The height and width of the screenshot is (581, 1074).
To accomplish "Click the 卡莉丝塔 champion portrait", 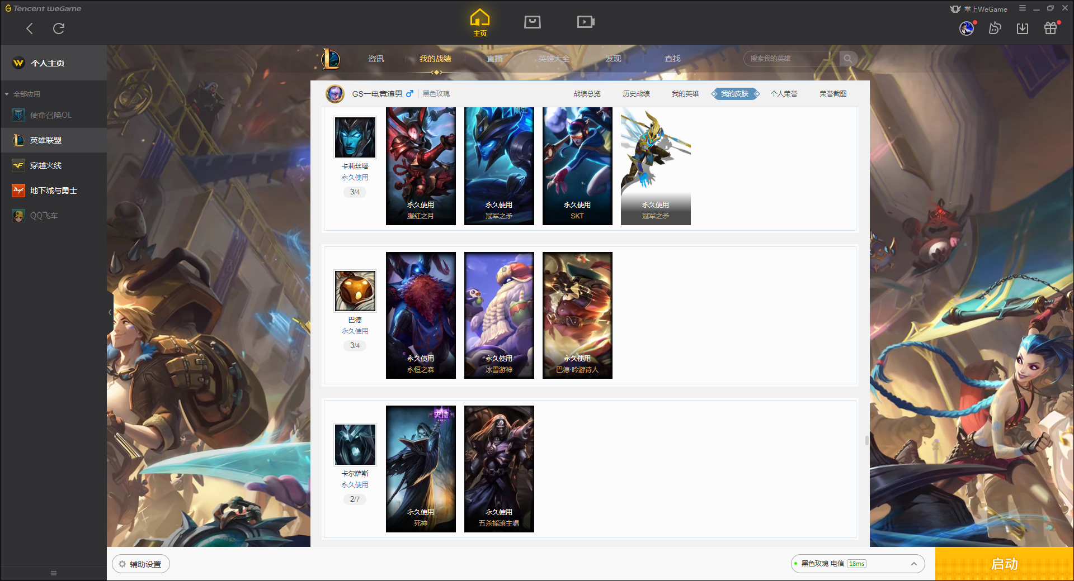I will click(355, 137).
